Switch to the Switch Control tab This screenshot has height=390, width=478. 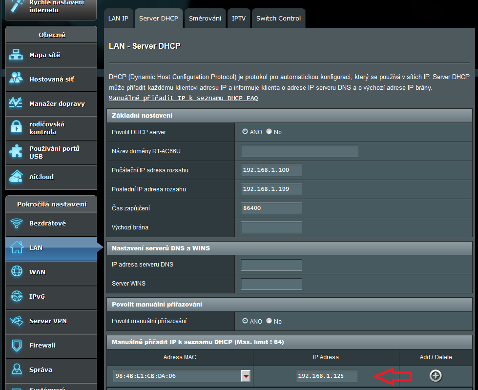tap(278, 19)
